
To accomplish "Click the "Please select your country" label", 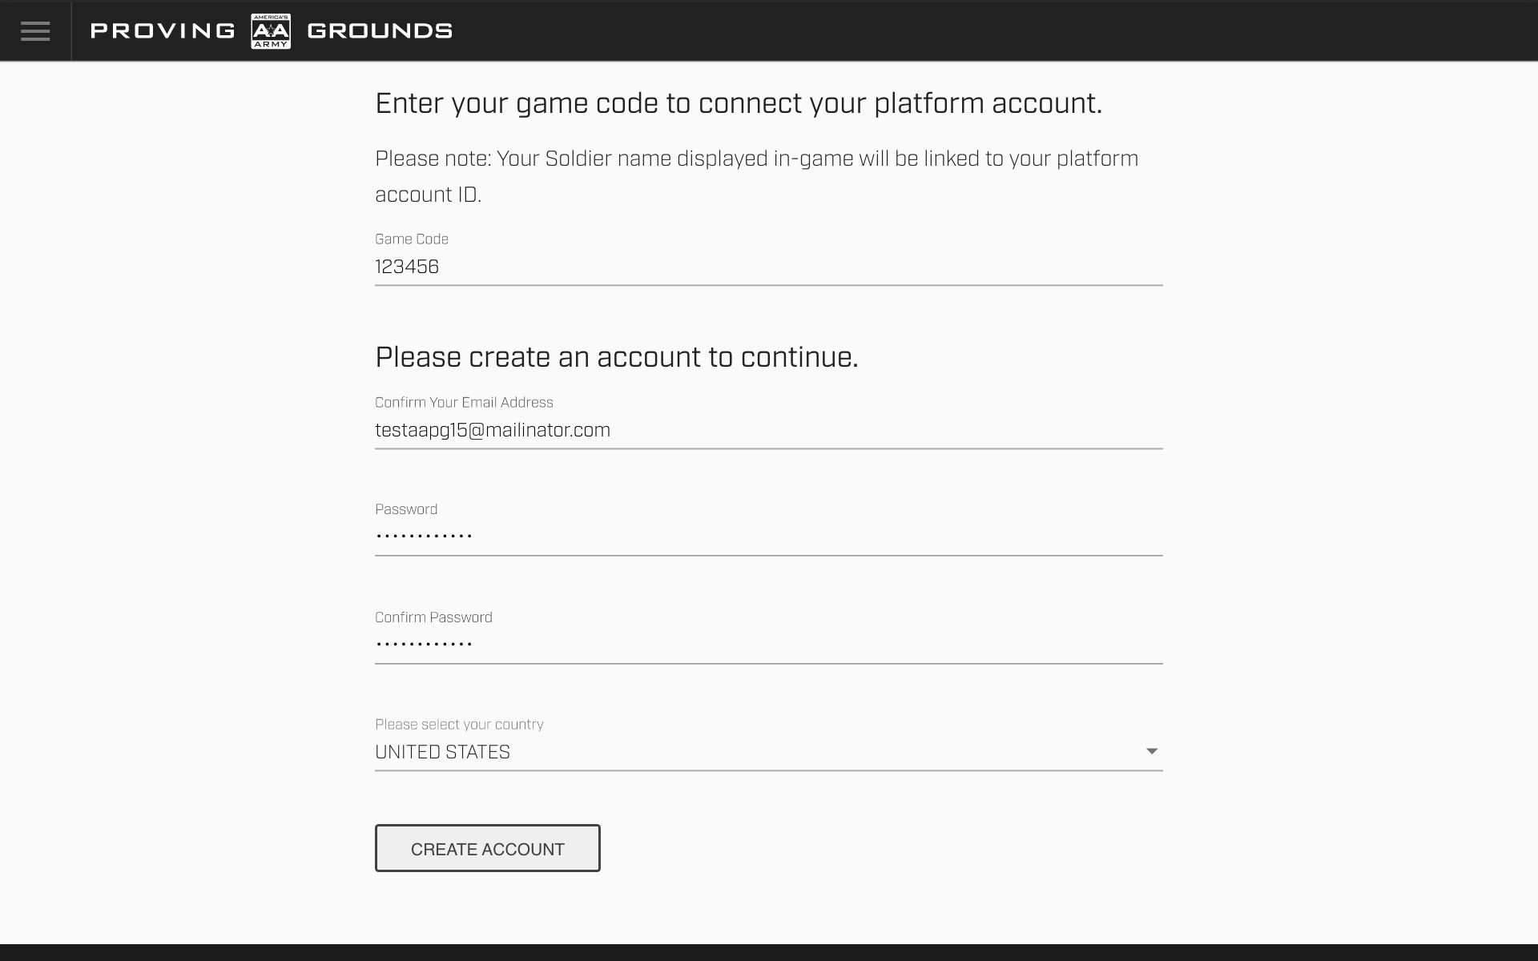I will click(x=459, y=725).
